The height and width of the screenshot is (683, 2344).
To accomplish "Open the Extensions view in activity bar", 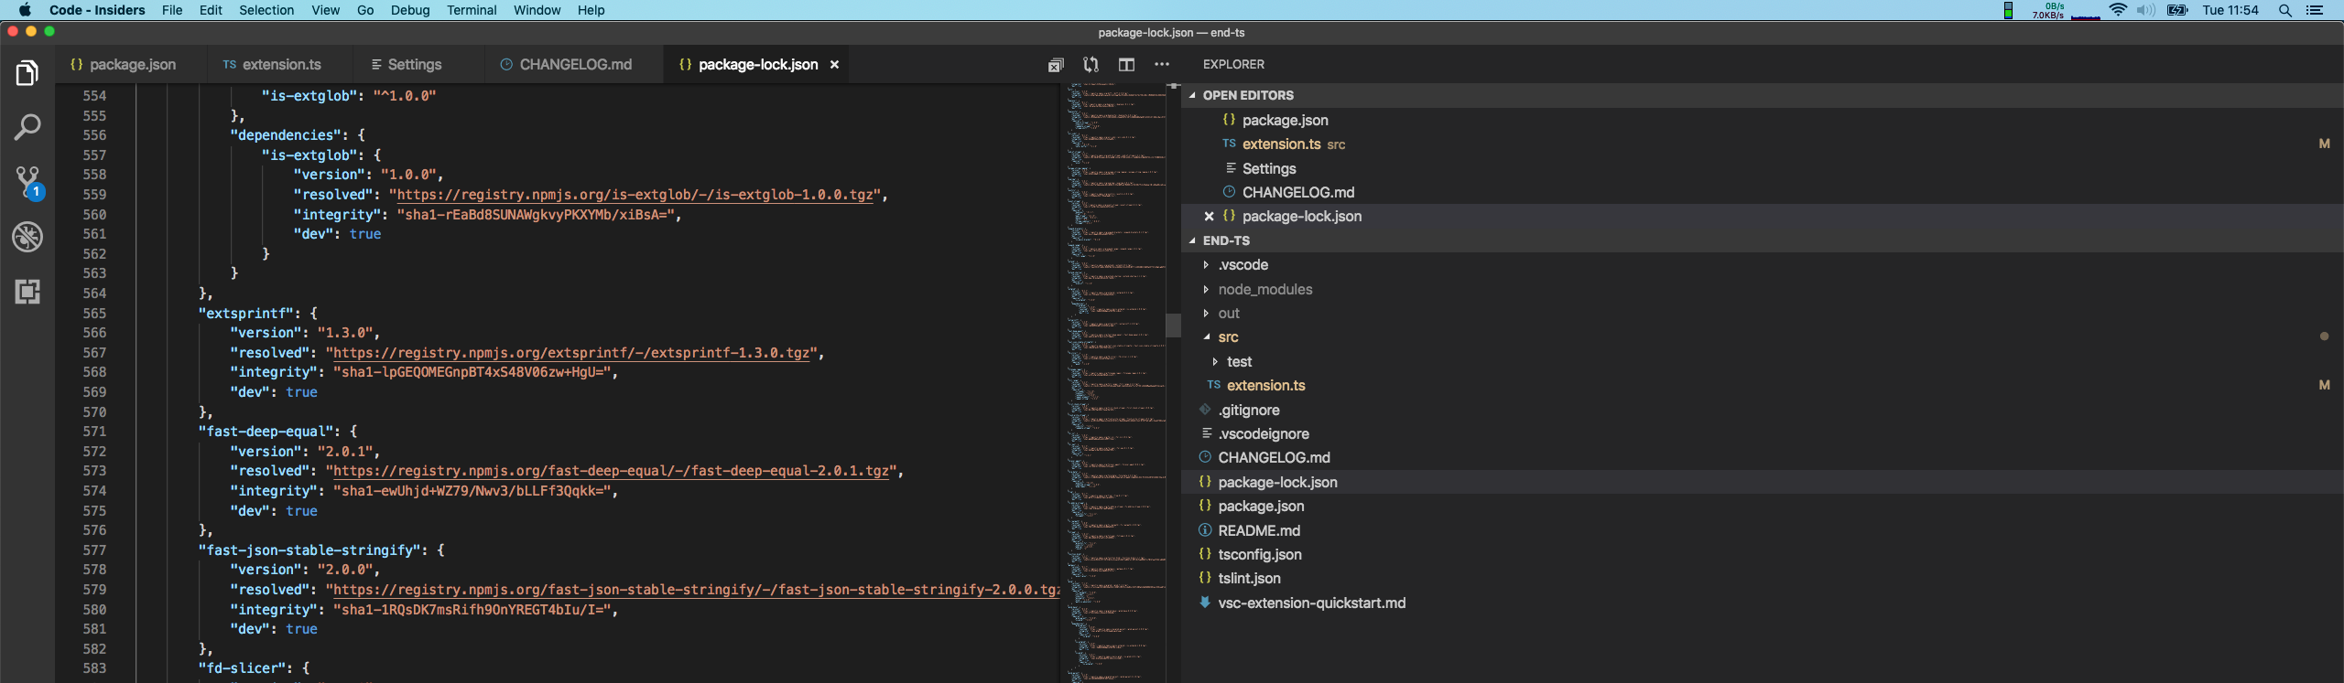I will pos(27,292).
